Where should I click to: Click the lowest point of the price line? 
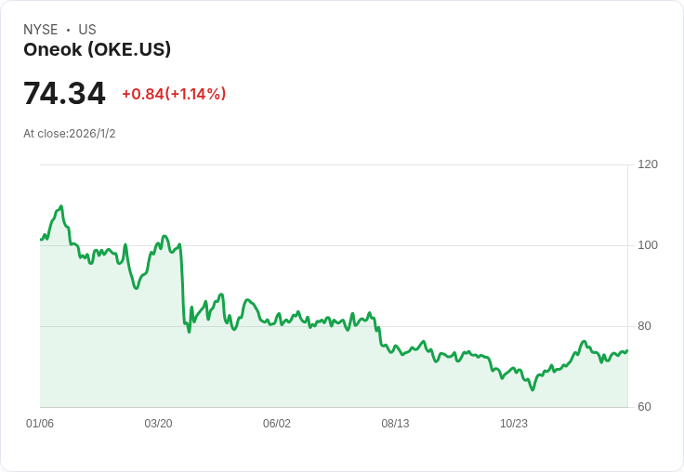coord(533,389)
